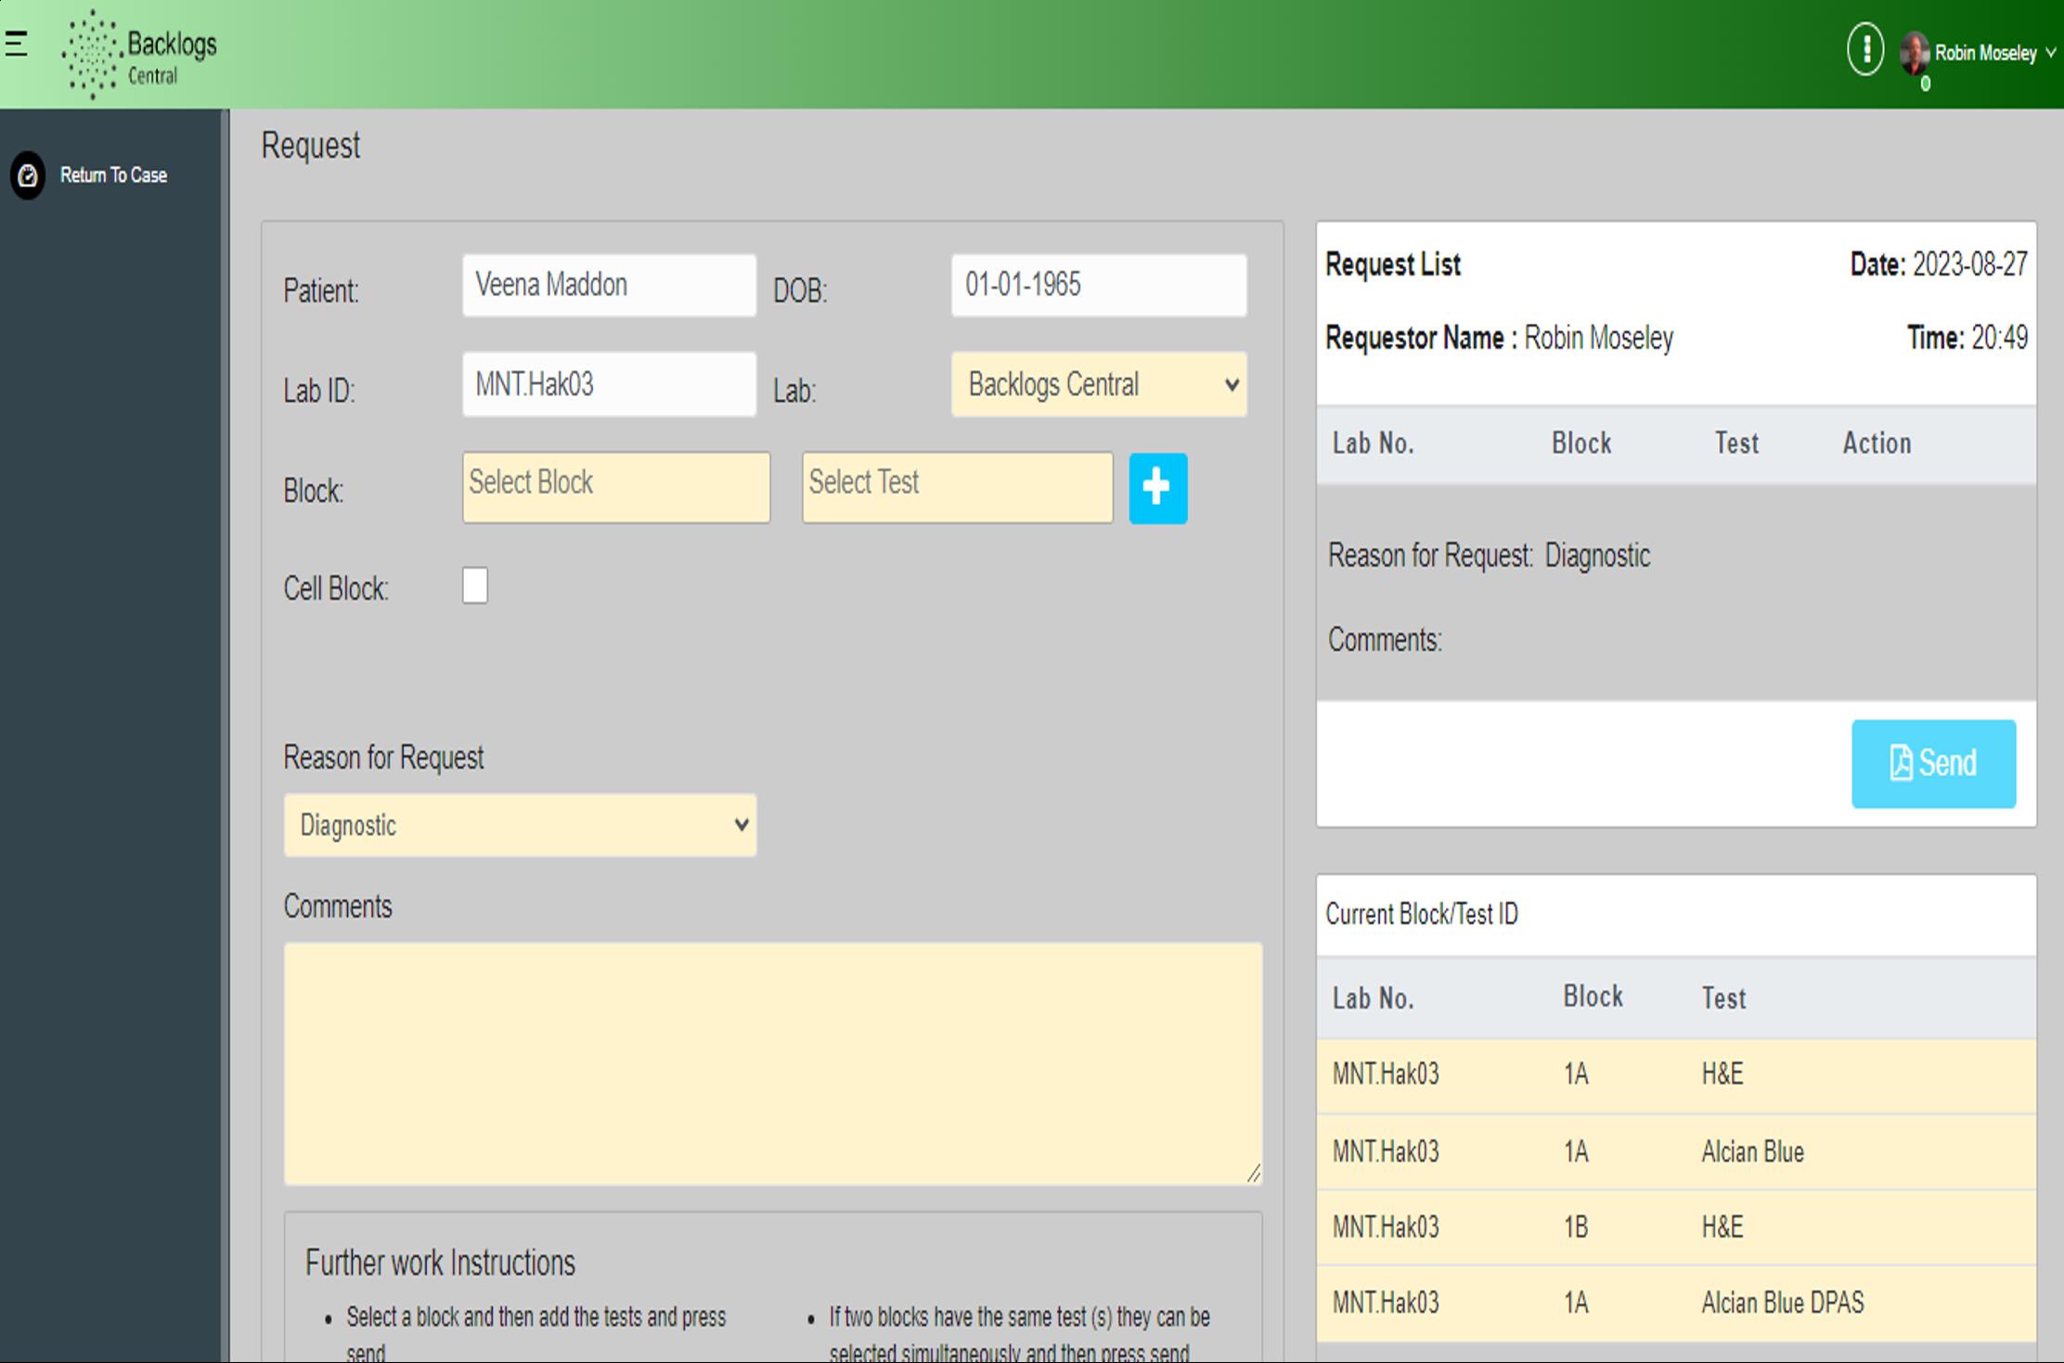This screenshot has height=1363, width=2064.
Task: Open the Lab dropdown Backlogs Central
Action: tap(1098, 384)
